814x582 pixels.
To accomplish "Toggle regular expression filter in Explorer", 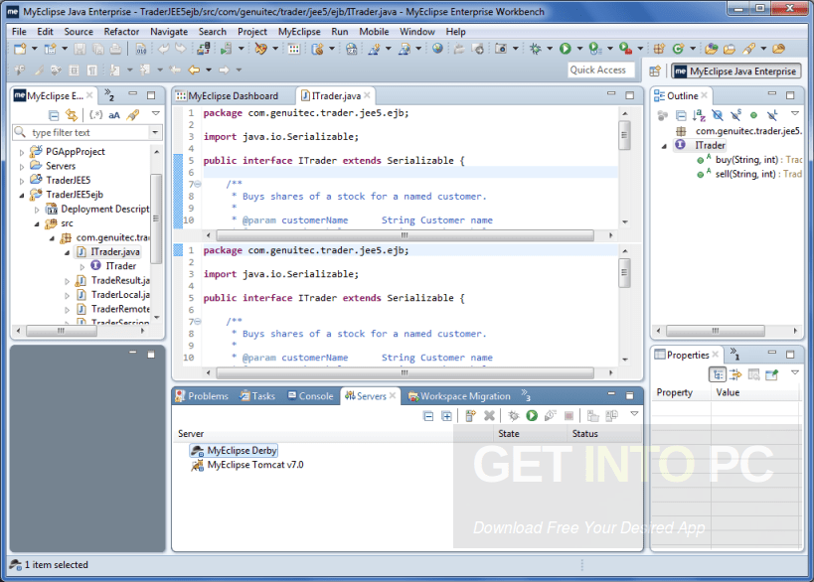I will [95, 115].
